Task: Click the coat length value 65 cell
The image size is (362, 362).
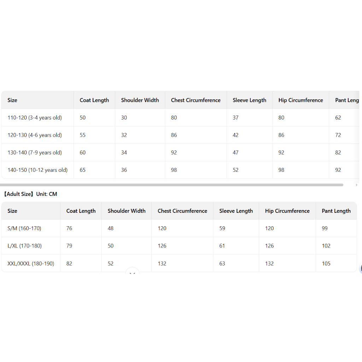Action: [83, 170]
